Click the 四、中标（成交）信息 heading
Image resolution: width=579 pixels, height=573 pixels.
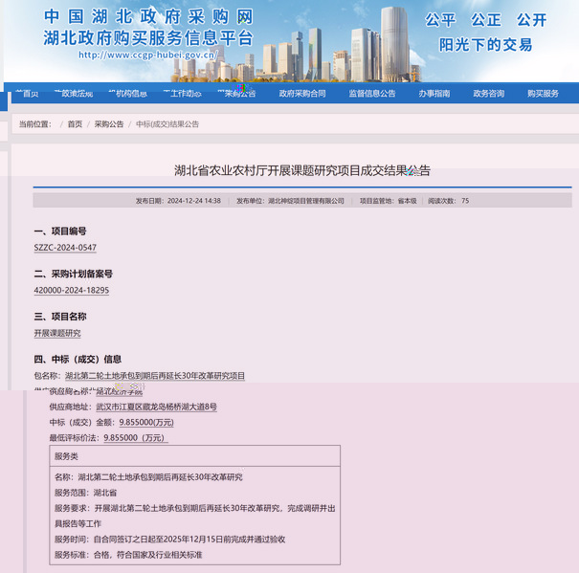coord(78,360)
